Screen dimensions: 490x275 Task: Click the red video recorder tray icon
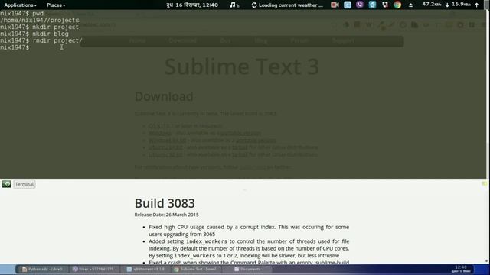tap(335, 5)
